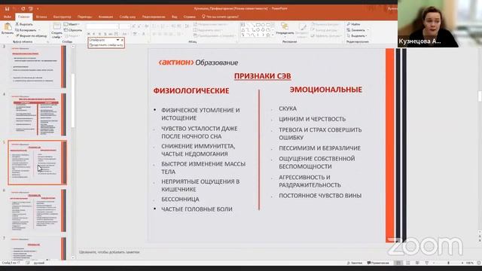
Task: Click the БЕССОННИЦА bullet text
Action: click(x=180, y=199)
